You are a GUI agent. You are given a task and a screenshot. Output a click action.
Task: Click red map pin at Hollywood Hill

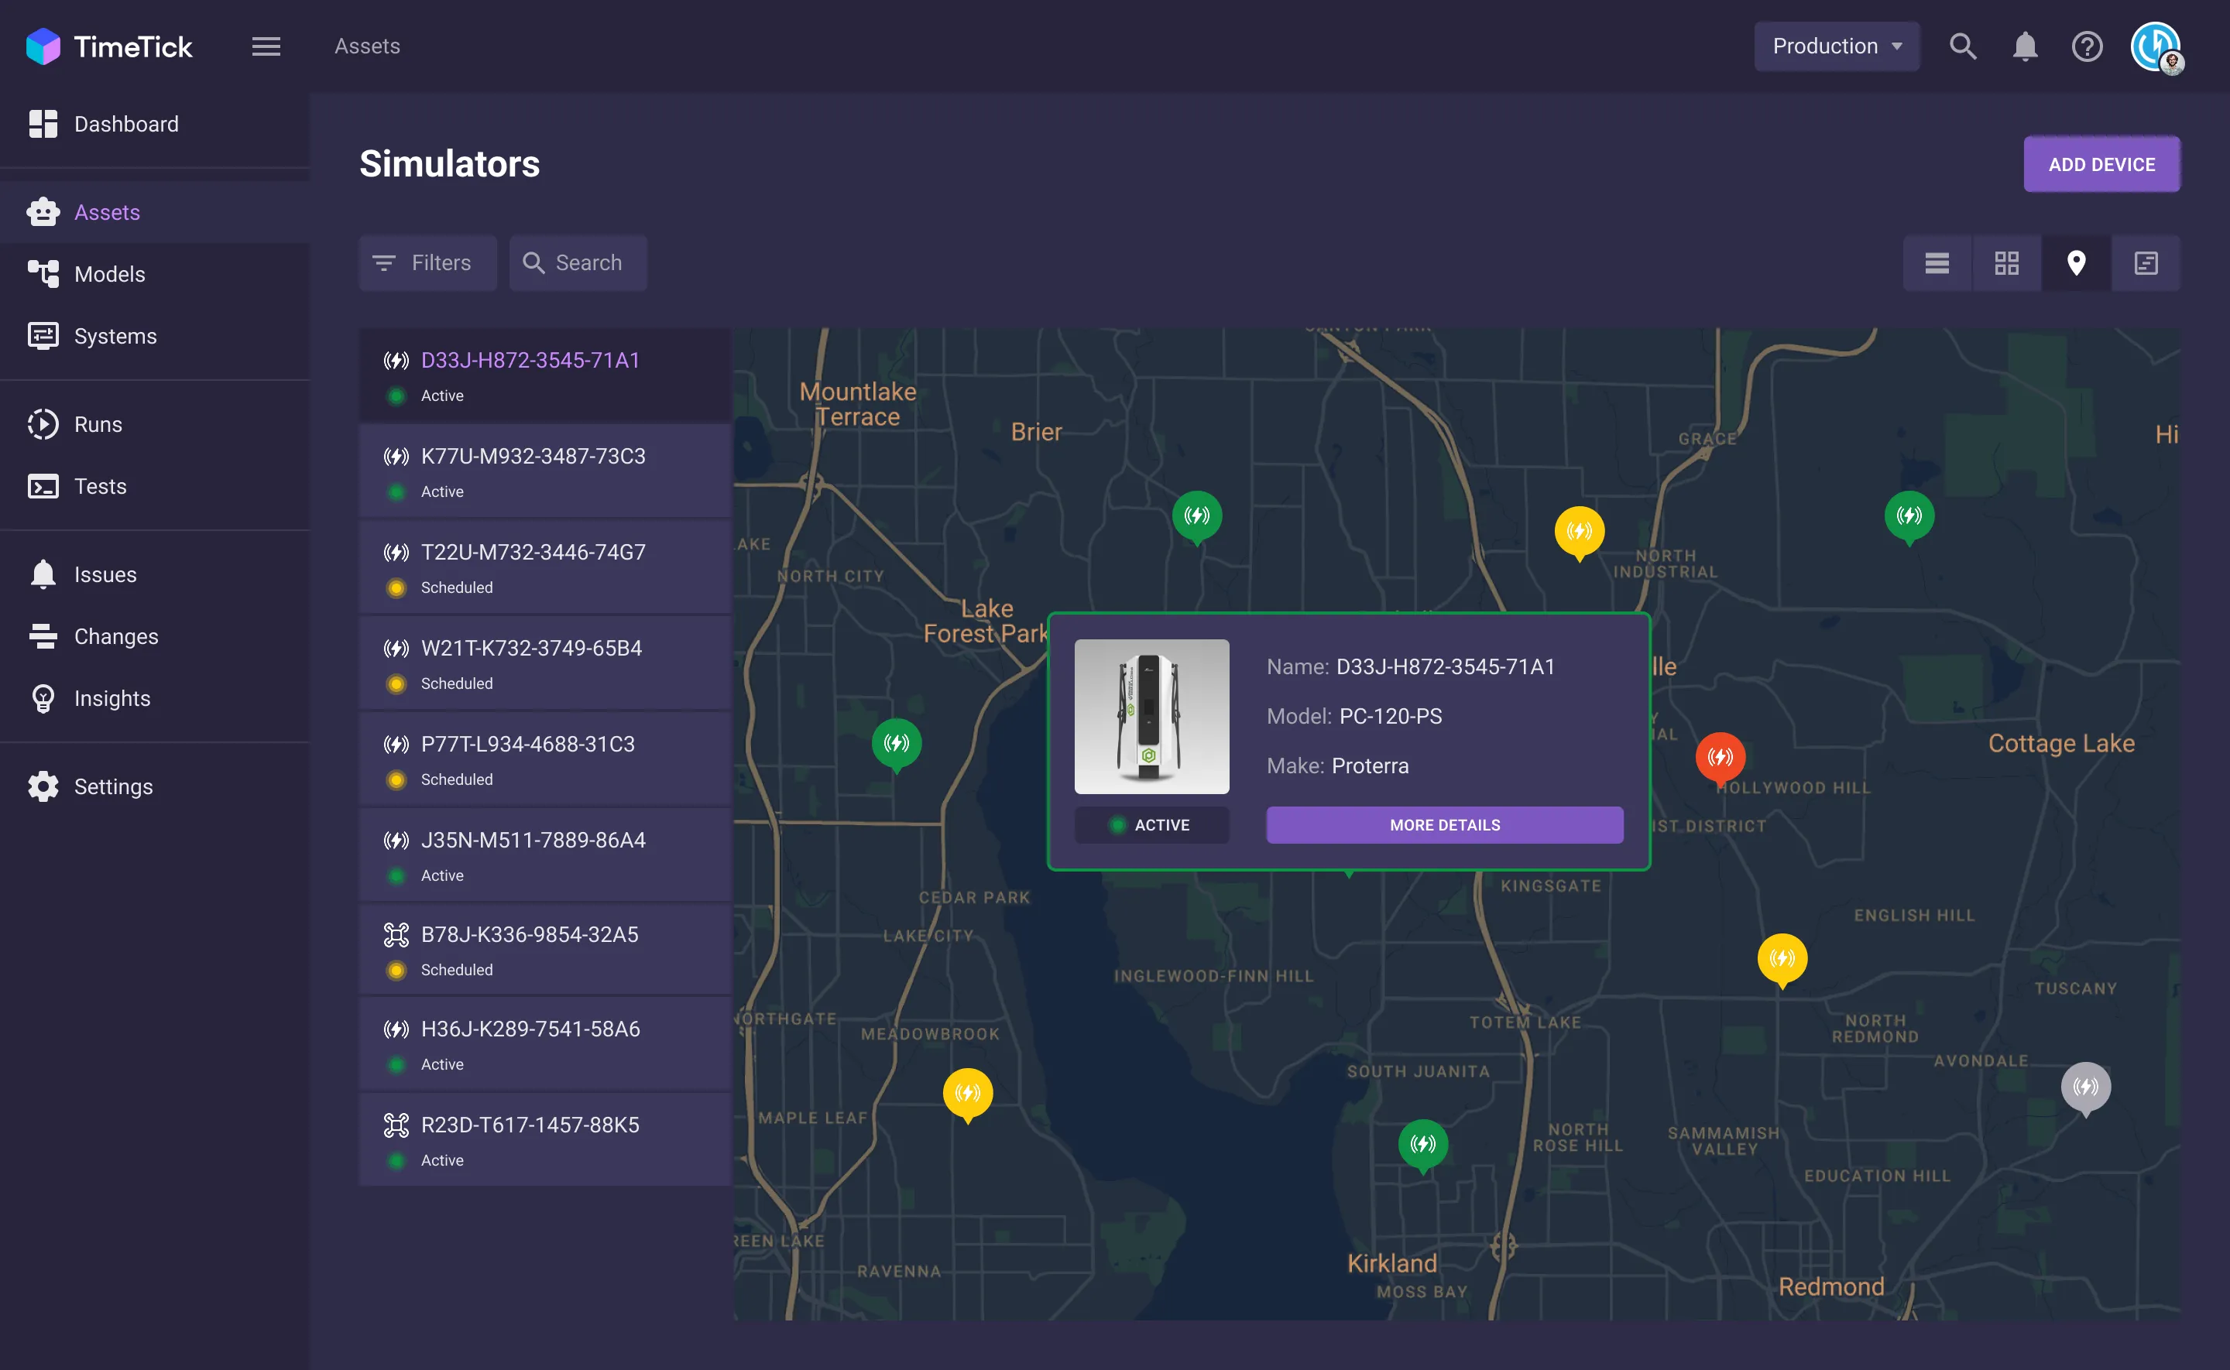1720,759
